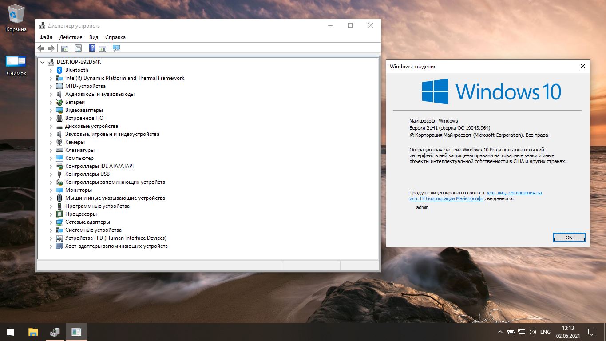Click the ENG language indicator

(x=545, y=332)
